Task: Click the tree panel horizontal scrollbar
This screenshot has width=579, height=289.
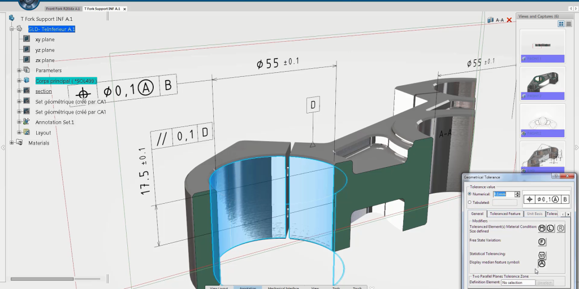Action: coord(42,279)
